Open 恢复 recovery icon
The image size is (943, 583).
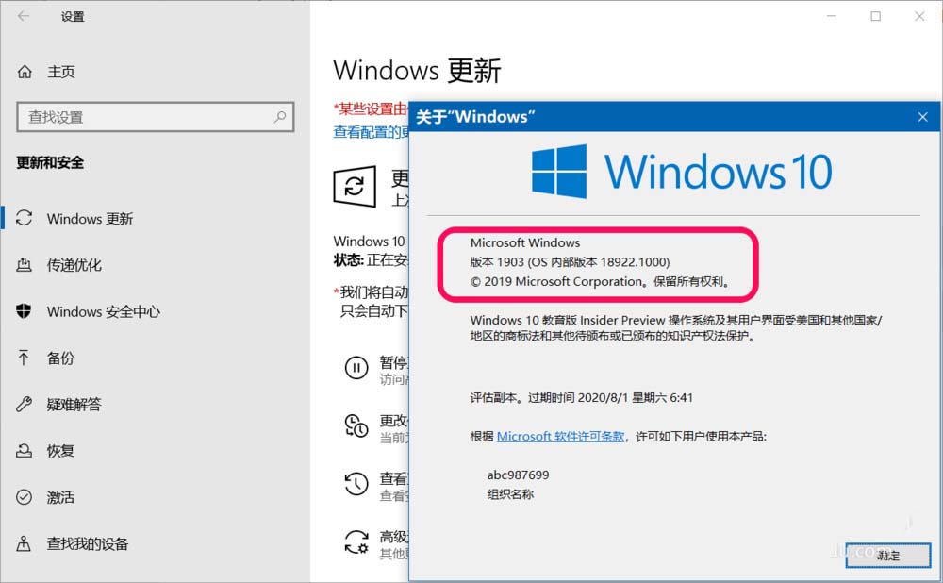coord(25,451)
